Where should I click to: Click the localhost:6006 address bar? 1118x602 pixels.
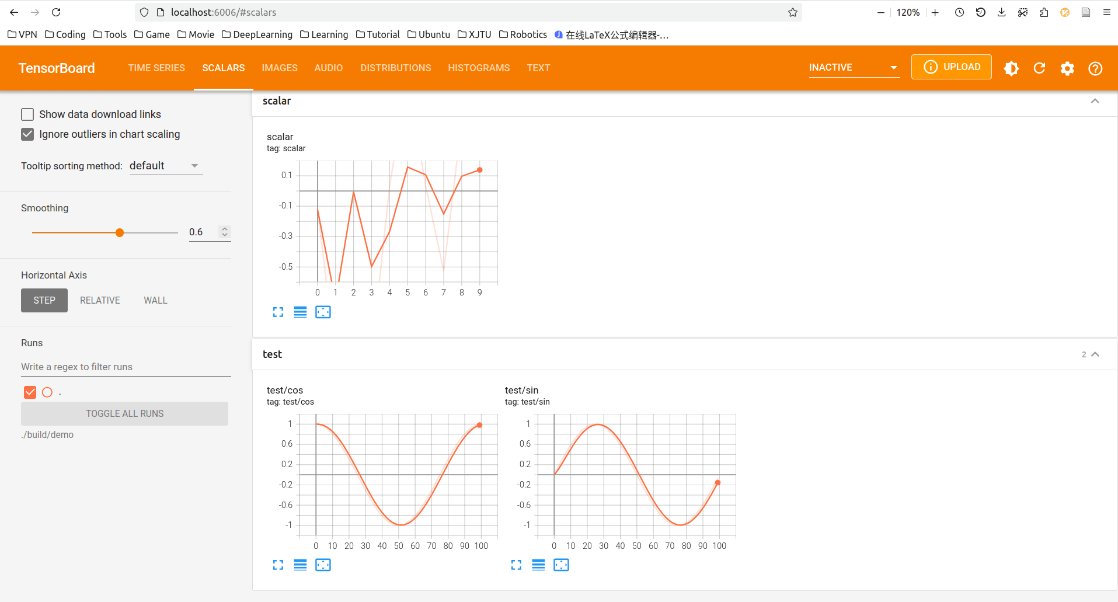(x=467, y=12)
